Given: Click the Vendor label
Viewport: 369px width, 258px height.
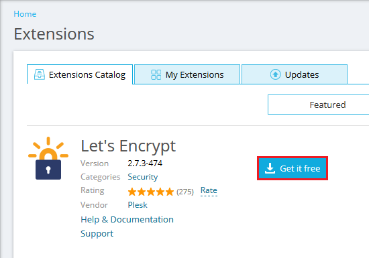Looking at the screenshot, I should point(94,205).
